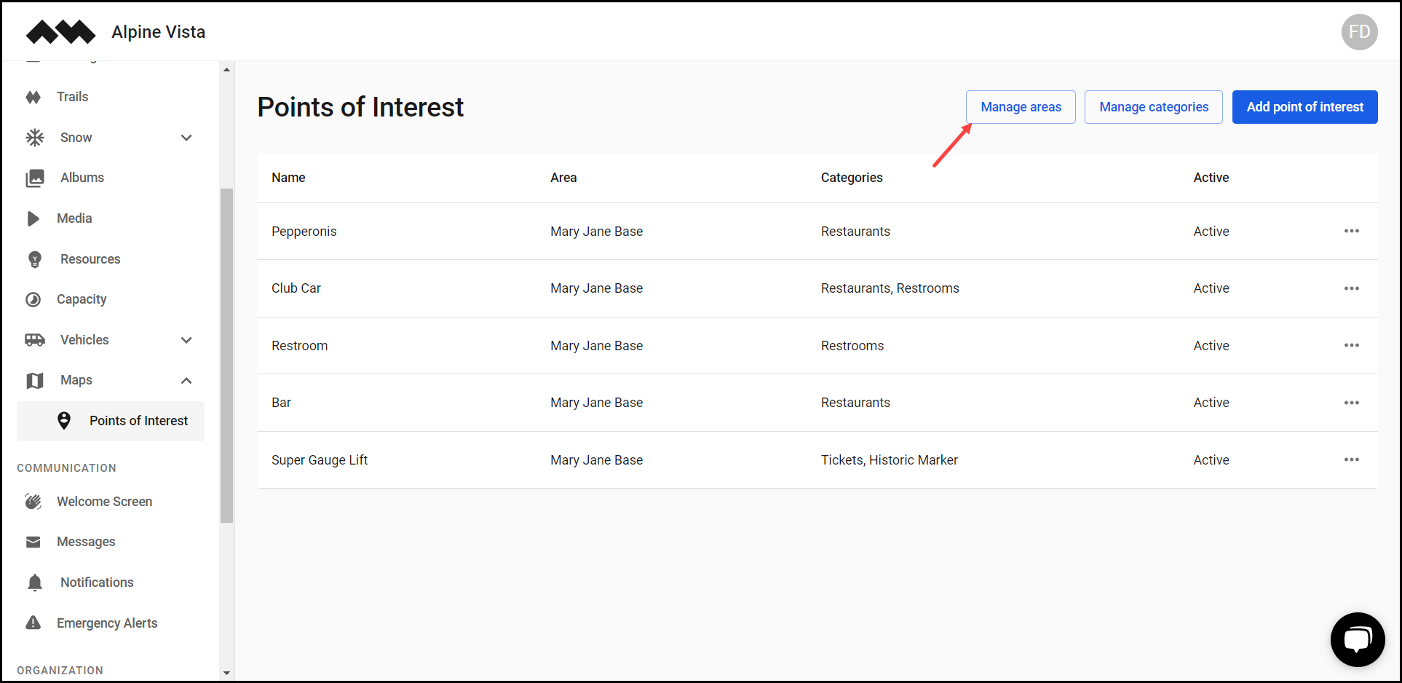Click the Albums photo icon
1402x683 pixels.
(35, 178)
